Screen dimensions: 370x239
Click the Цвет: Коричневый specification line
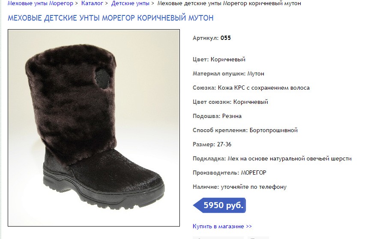[219, 59]
